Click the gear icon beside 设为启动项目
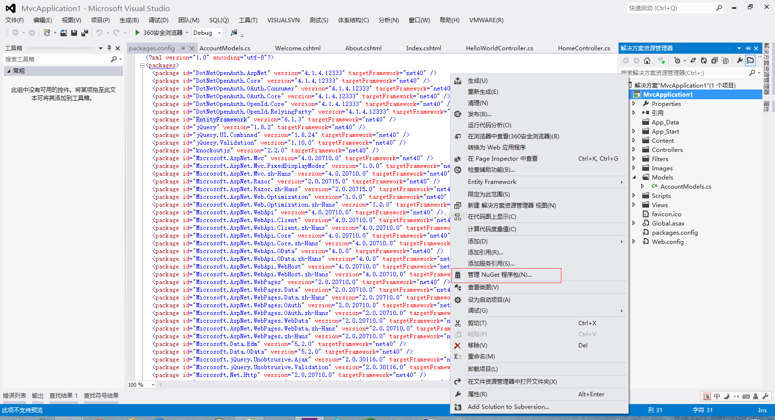Image resolution: width=775 pixels, height=420 pixels. (457, 300)
